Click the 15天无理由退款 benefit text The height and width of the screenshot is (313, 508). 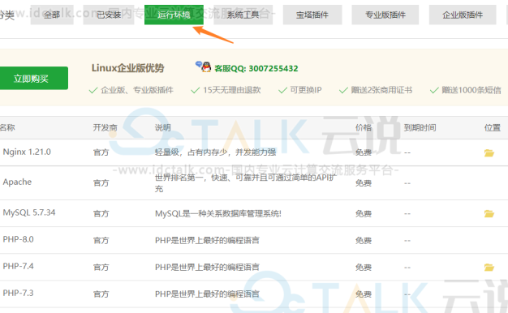(x=231, y=90)
